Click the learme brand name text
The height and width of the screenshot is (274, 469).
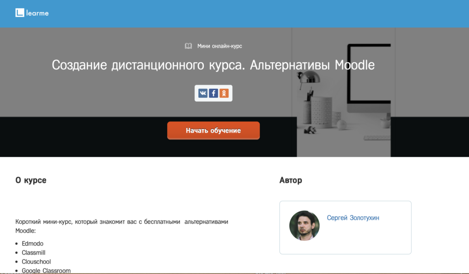coord(38,13)
